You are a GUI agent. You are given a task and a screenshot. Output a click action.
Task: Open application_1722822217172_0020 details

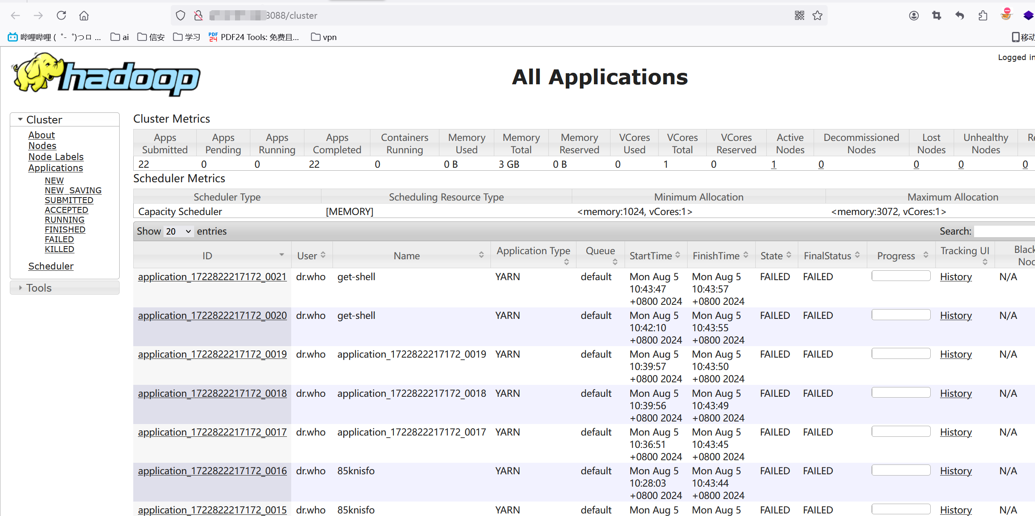coord(212,315)
